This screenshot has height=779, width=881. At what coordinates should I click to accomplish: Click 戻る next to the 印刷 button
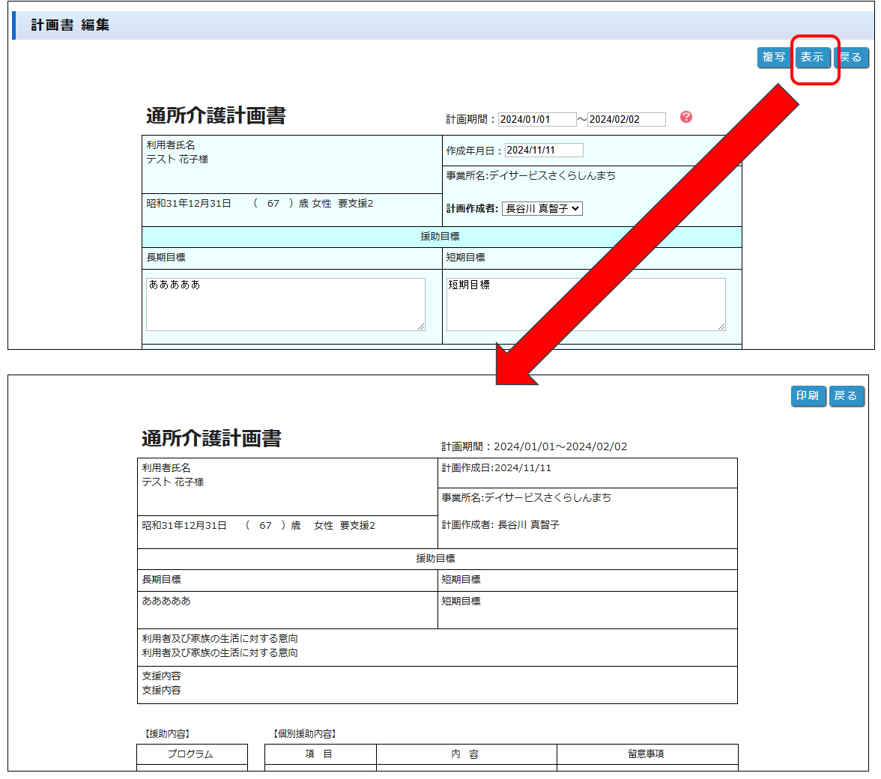click(847, 395)
